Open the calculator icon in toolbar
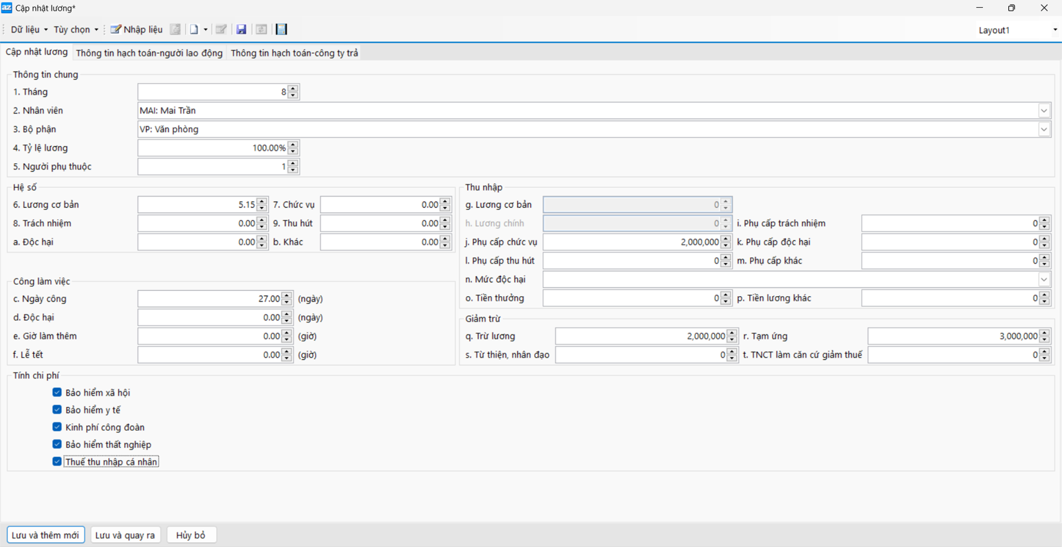The image size is (1062, 547). point(281,29)
